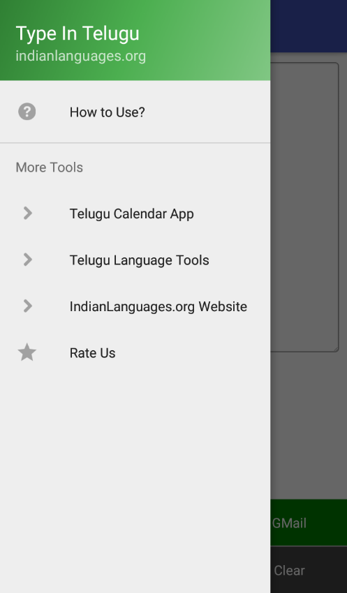The height and width of the screenshot is (593, 347).
Task: Click chevron beside Telugu Calendar App
Action: coord(27,213)
